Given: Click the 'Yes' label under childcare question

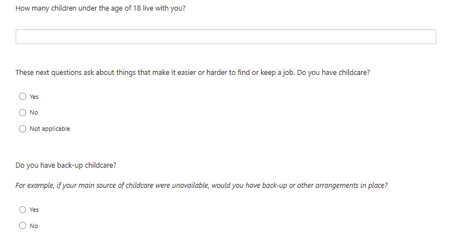Looking at the screenshot, I should pos(34,97).
